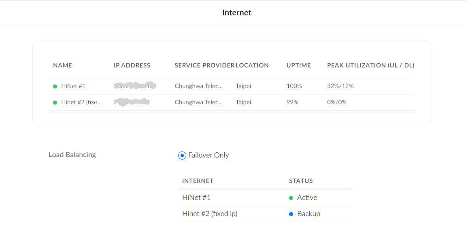Click the IP ADDRESS column header
The width and height of the screenshot is (466, 225).
132,65
